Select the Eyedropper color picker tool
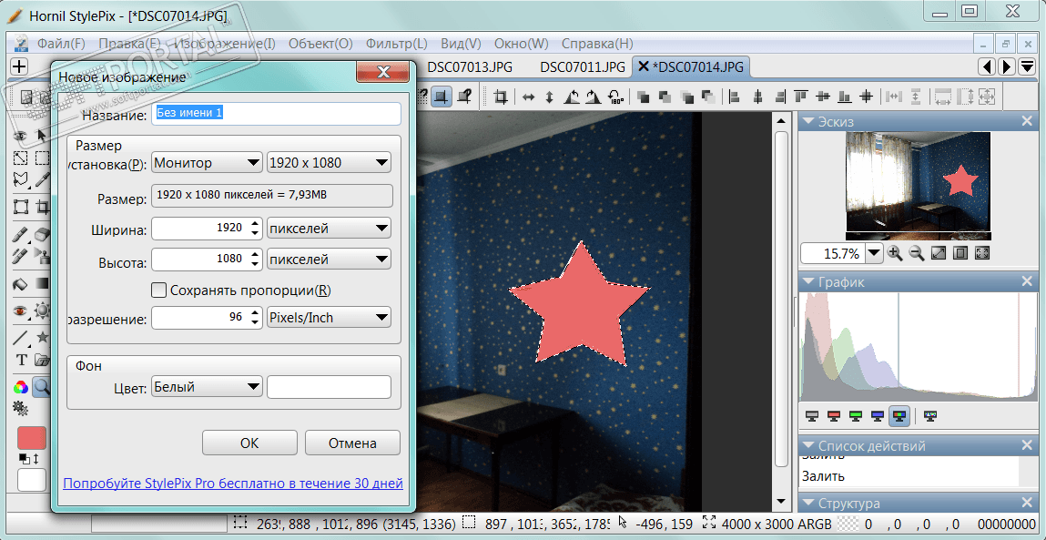 (42, 178)
